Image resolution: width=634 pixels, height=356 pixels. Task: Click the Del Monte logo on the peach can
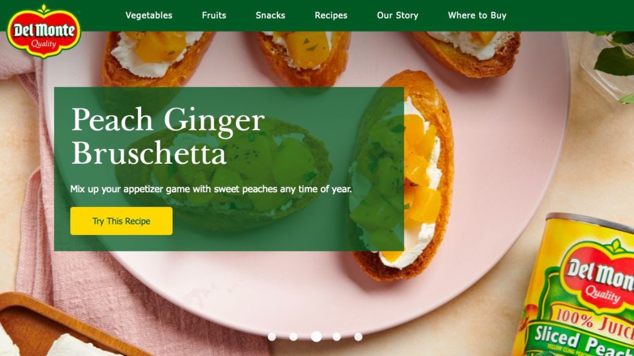coord(599,274)
